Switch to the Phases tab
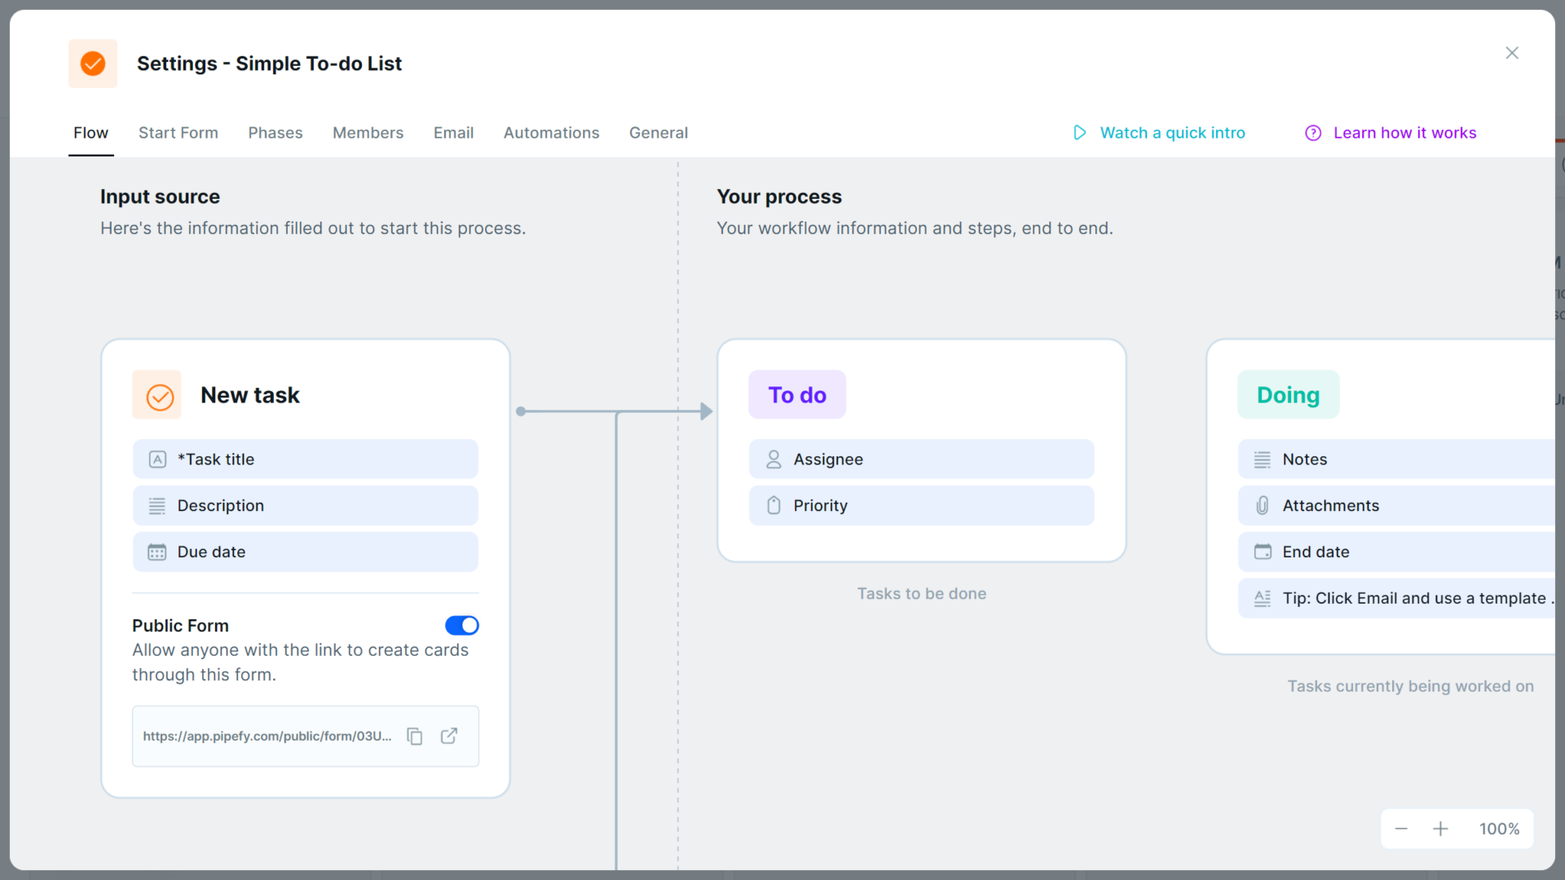 275,132
